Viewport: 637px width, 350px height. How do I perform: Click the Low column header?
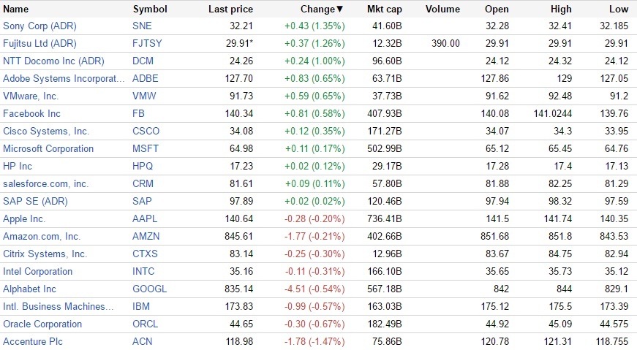tap(618, 9)
